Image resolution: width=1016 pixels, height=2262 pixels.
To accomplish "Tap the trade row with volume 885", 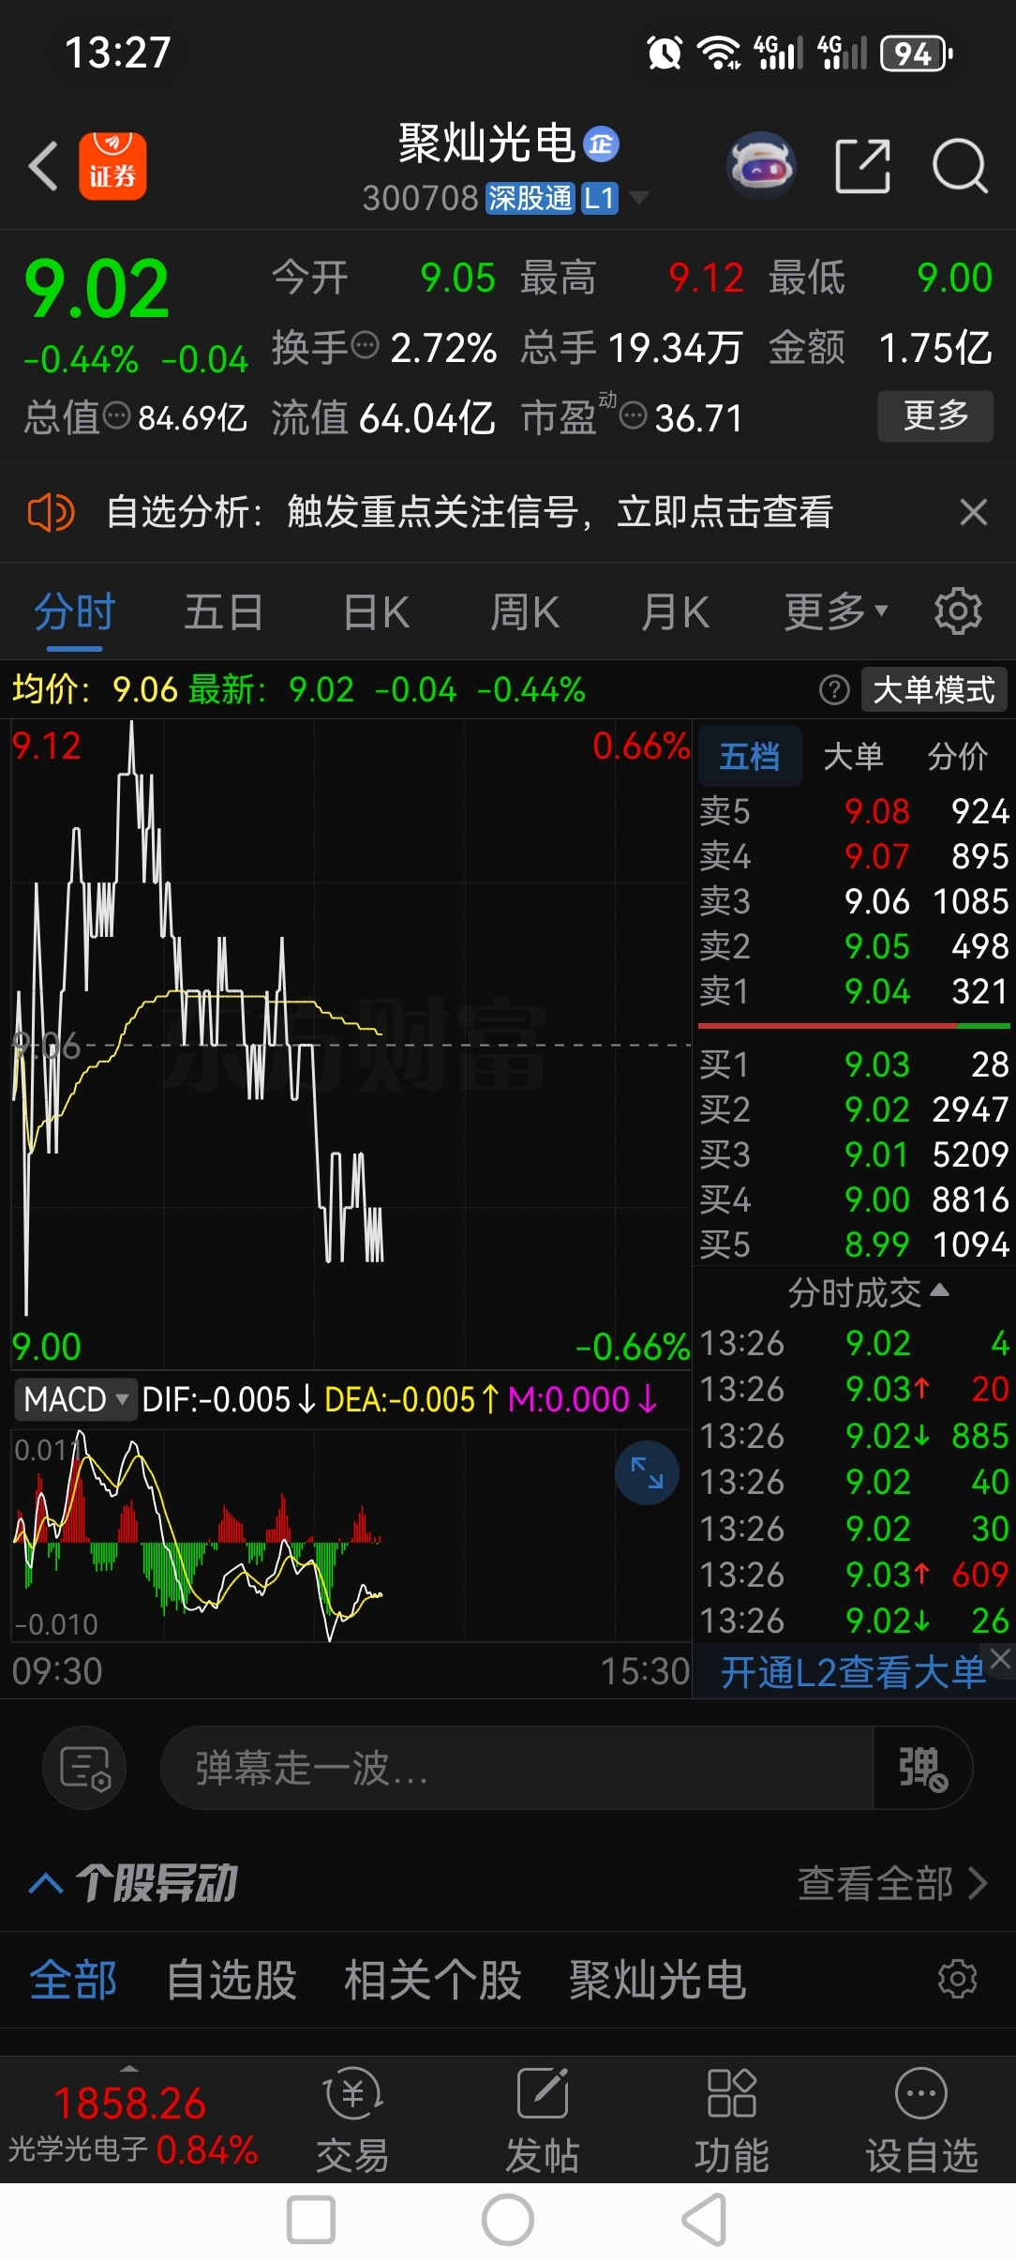I will point(854,1436).
